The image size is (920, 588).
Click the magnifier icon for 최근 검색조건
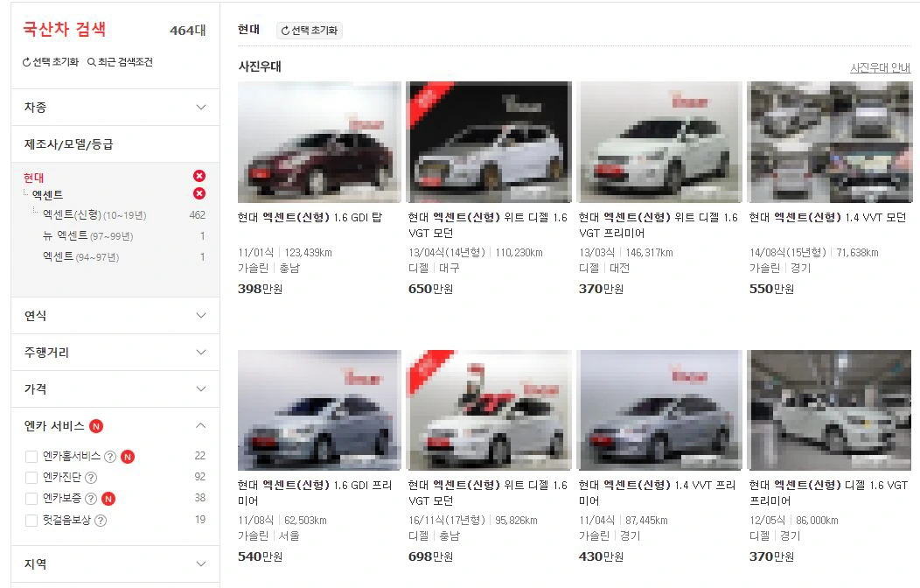92,61
